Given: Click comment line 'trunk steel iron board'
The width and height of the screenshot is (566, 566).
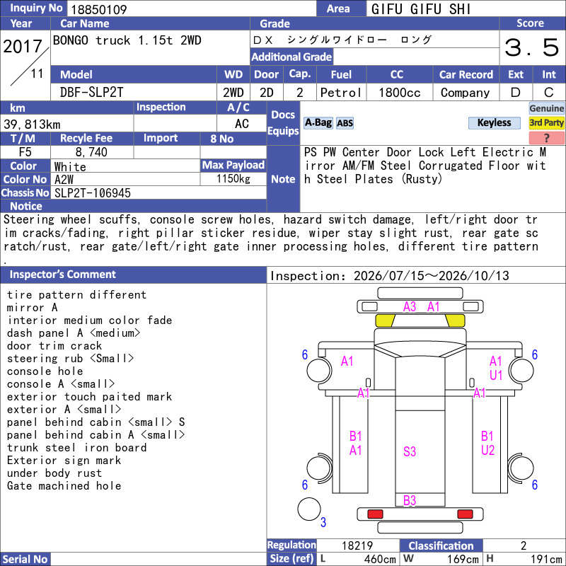Looking at the screenshot, I should click(x=76, y=448).
